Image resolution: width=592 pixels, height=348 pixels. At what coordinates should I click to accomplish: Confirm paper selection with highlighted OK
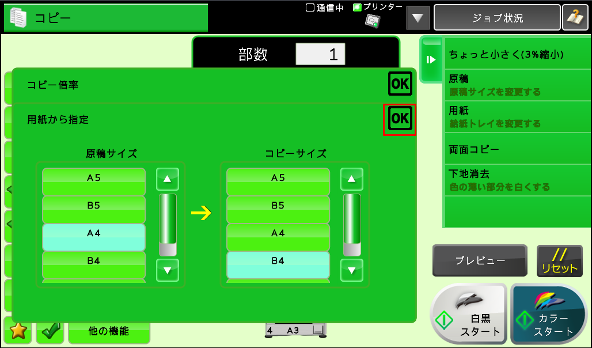pos(400,120)
